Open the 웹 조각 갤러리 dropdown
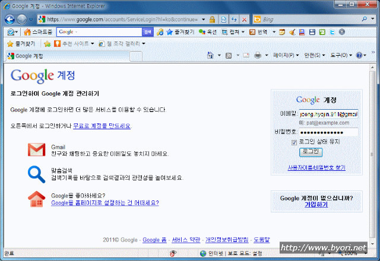Image resolution: width=380 pixels, height=261 pixels. [122, 44]
